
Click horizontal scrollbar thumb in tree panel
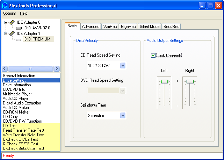click(30, 69)
